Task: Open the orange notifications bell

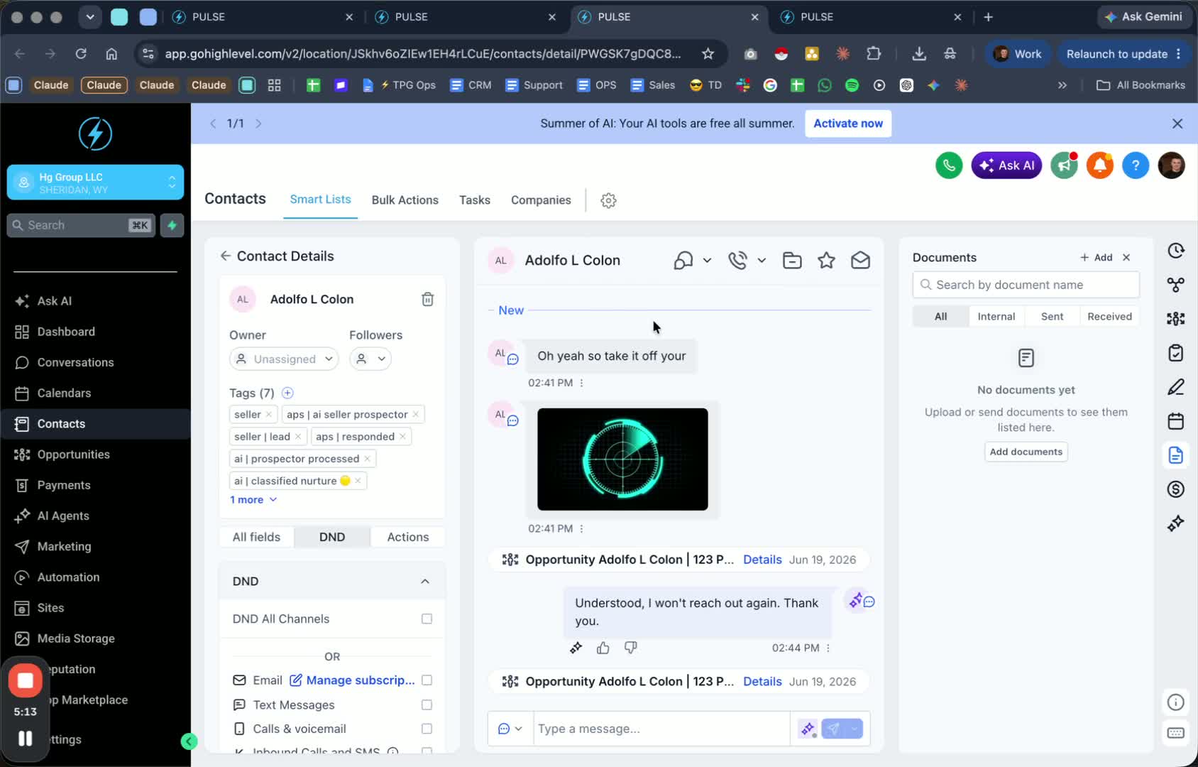Action: [x=1099, y=165]
